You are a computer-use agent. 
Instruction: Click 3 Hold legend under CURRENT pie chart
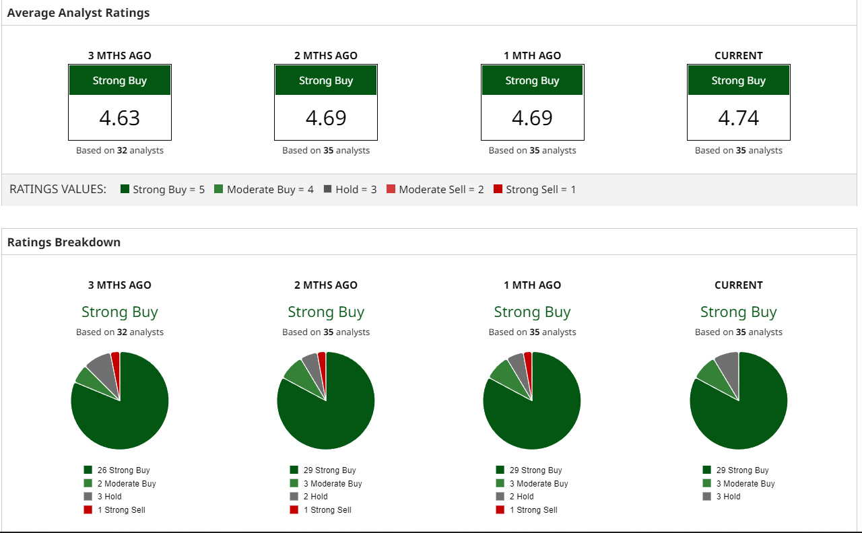point(727,497)
